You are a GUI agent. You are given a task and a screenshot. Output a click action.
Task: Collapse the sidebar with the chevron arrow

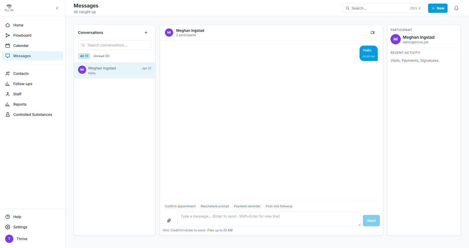[x=57, y=8]
